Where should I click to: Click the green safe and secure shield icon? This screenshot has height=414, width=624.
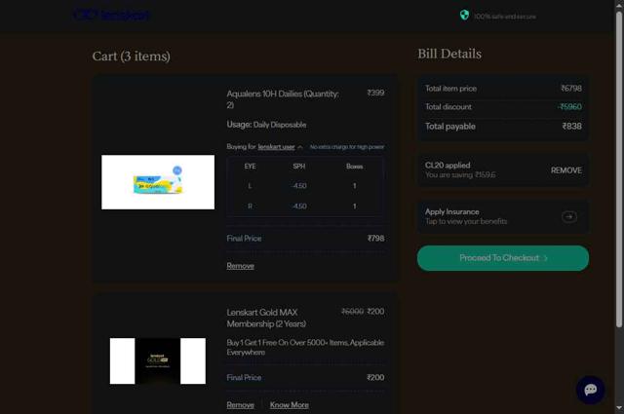pyautogui.click(x=464, y=16)
